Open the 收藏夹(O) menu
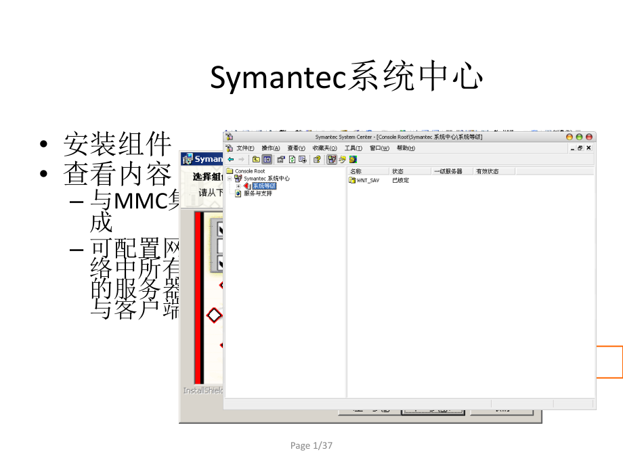Screen dimensions: 623x467 324,148
